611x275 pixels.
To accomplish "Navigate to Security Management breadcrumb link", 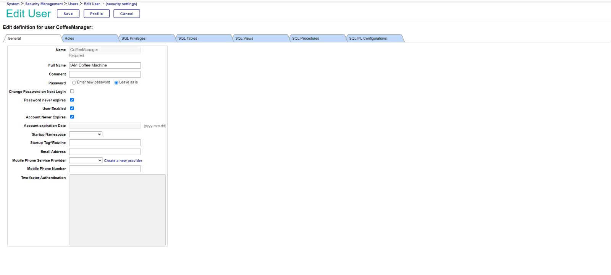I will 44,4.
